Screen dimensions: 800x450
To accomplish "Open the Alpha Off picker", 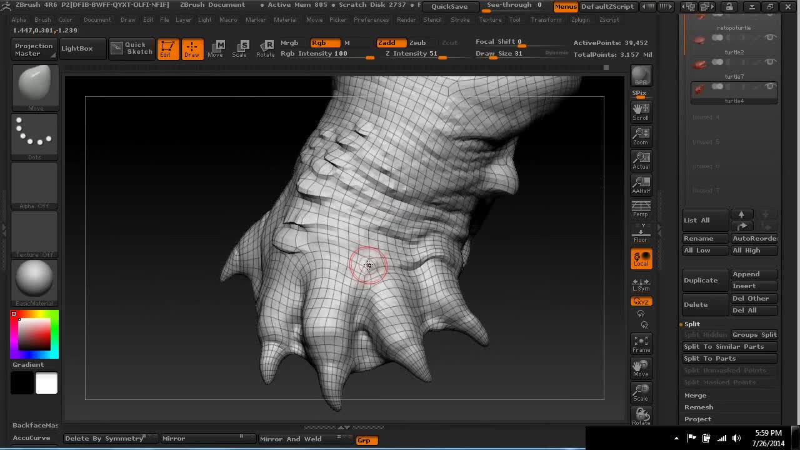I will (35, 185).
